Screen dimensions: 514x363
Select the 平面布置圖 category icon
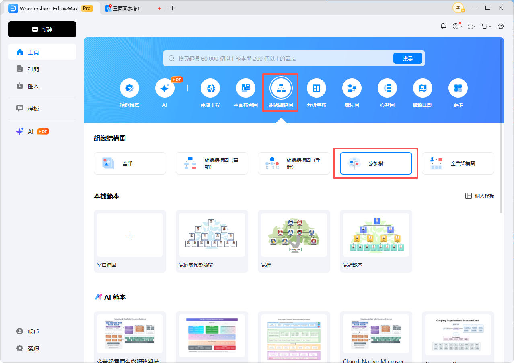[x=246, y=88]
